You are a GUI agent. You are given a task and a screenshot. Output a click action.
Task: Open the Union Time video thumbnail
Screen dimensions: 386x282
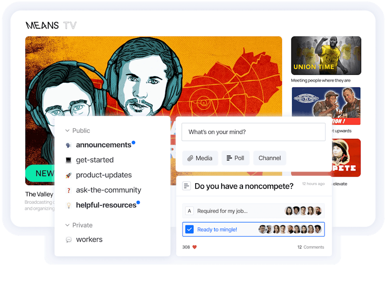click(x=326, y=55)
